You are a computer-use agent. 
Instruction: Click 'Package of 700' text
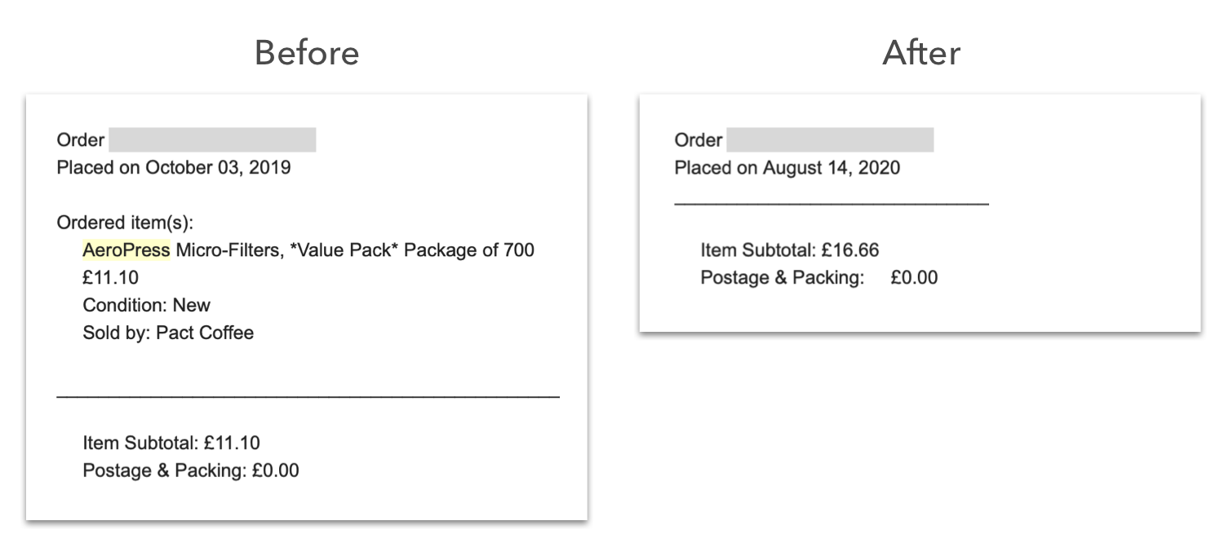pyautogui.click(x=469, y=249)
